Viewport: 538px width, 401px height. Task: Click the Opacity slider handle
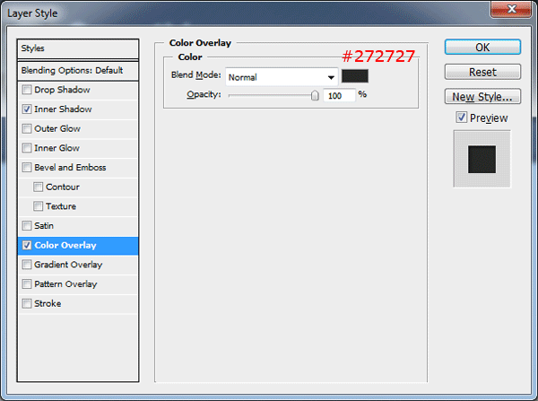[315, 95]
